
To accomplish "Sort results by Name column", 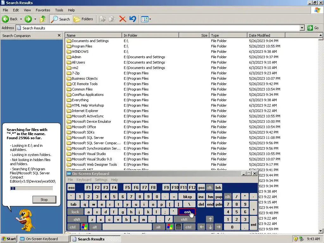I will [93, 35].
